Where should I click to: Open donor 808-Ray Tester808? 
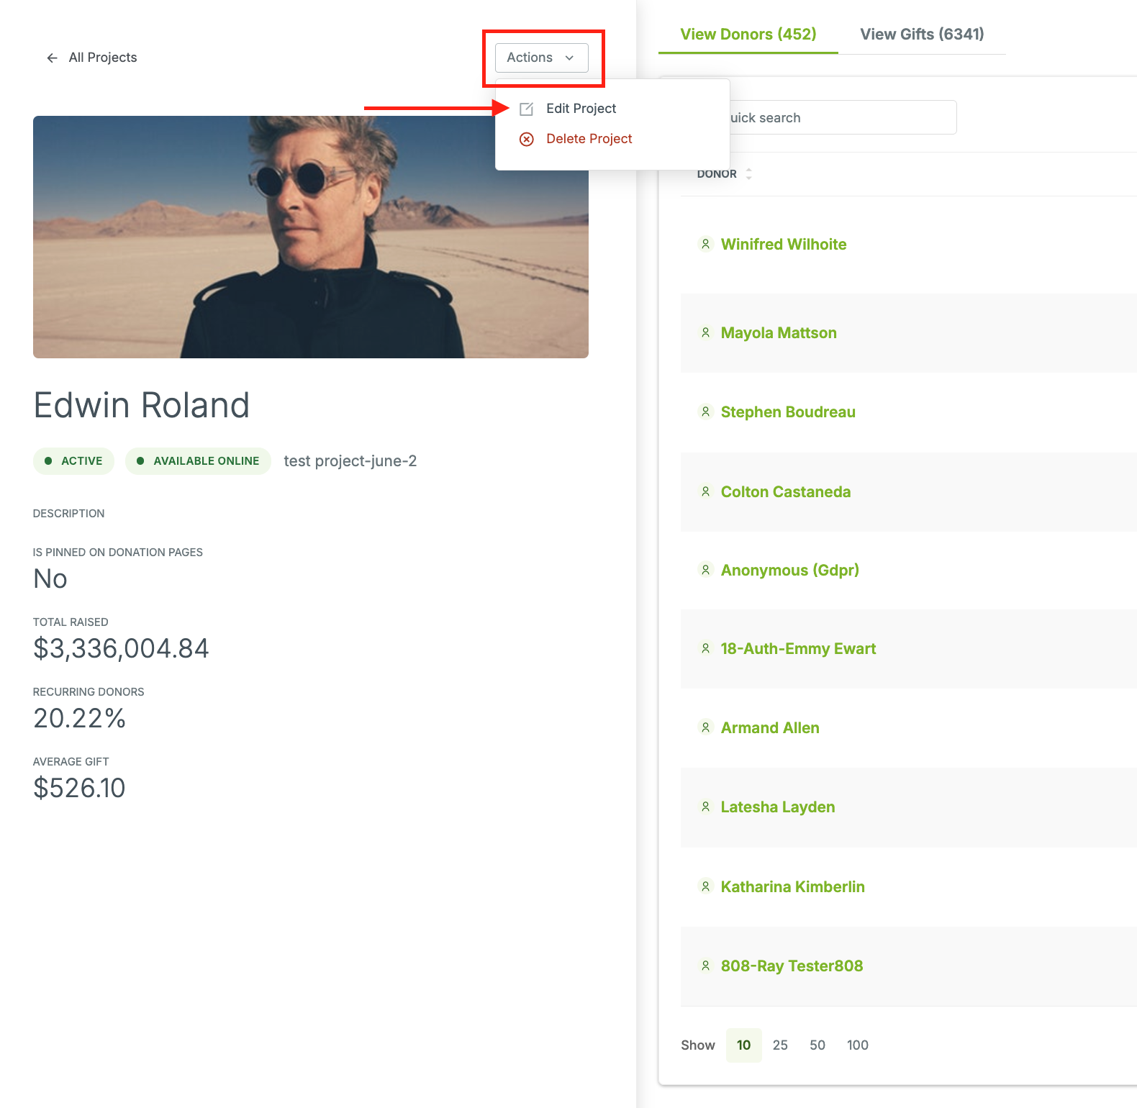click(x=792, y=966)
